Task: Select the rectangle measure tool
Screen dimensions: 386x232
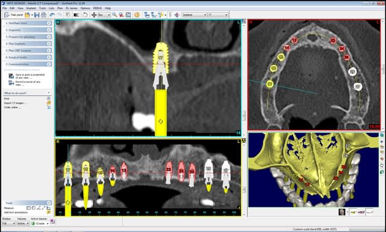Action: click(28, 208)
